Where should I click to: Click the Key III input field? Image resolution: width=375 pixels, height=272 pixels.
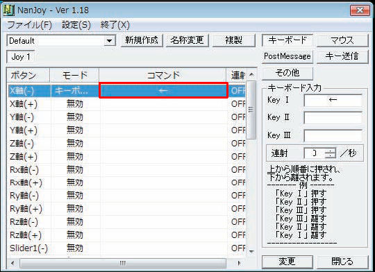pyautogui.click(x=333, y=135)
